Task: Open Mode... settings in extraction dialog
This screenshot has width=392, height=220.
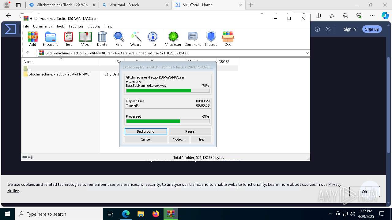Action: 179,139
